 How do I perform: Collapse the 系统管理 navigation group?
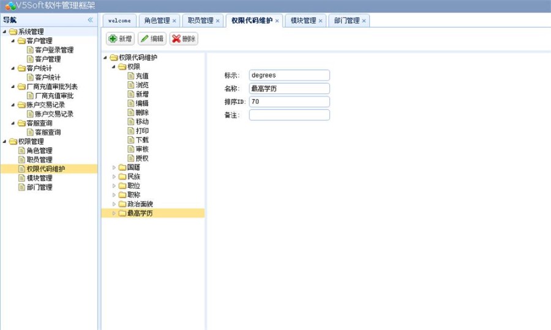pos(5,32)
